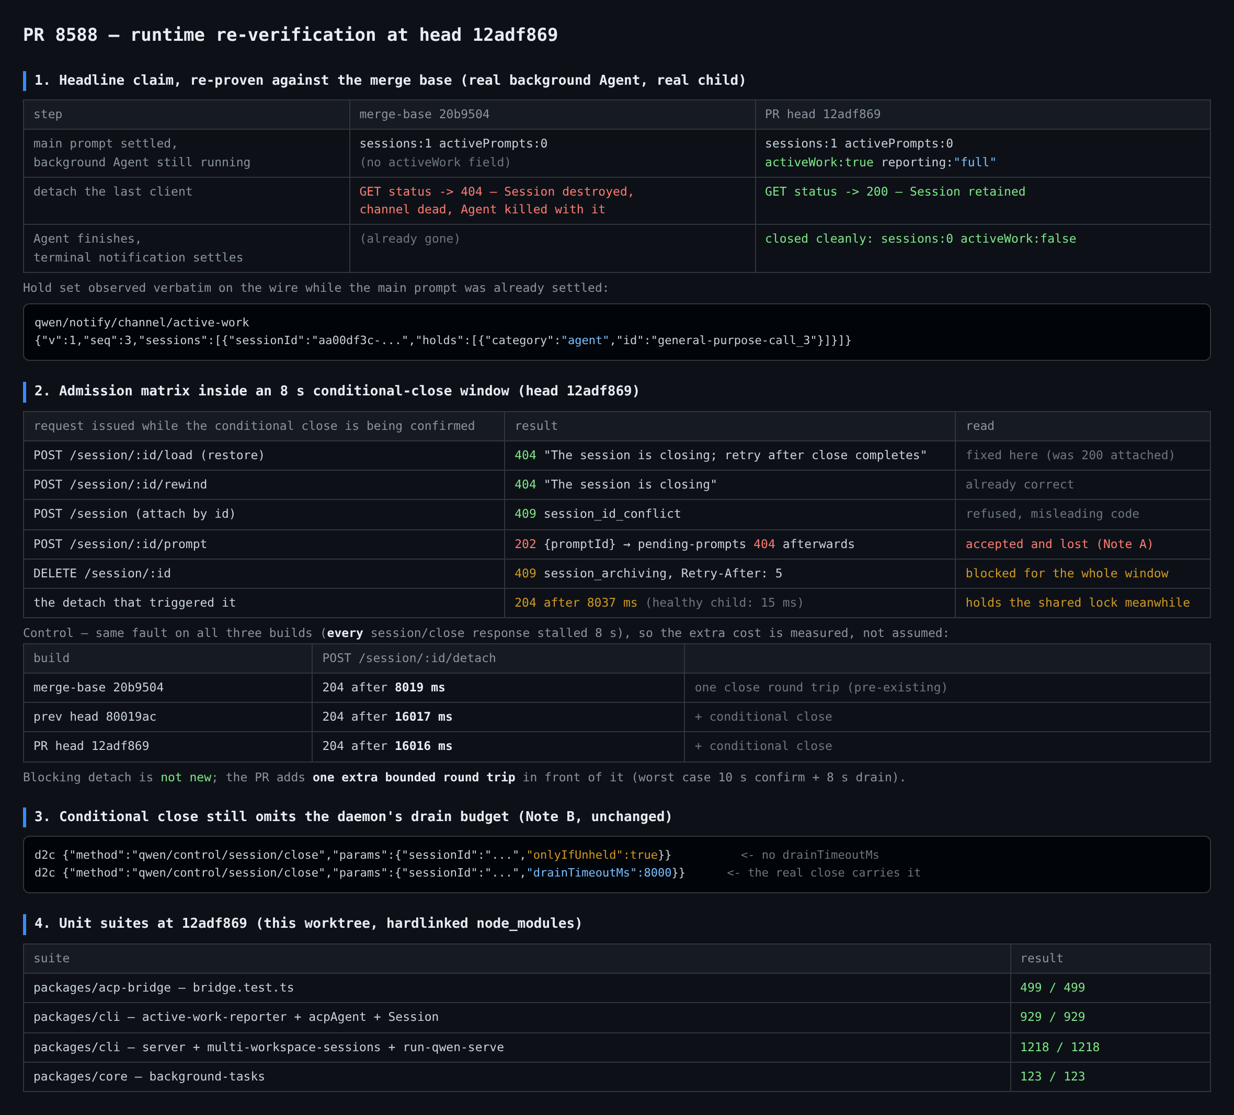Select the 'POST /session/:id/prompt' row
The width and height of the screenshot is (1234, 1115).
(x=616, y=544)
